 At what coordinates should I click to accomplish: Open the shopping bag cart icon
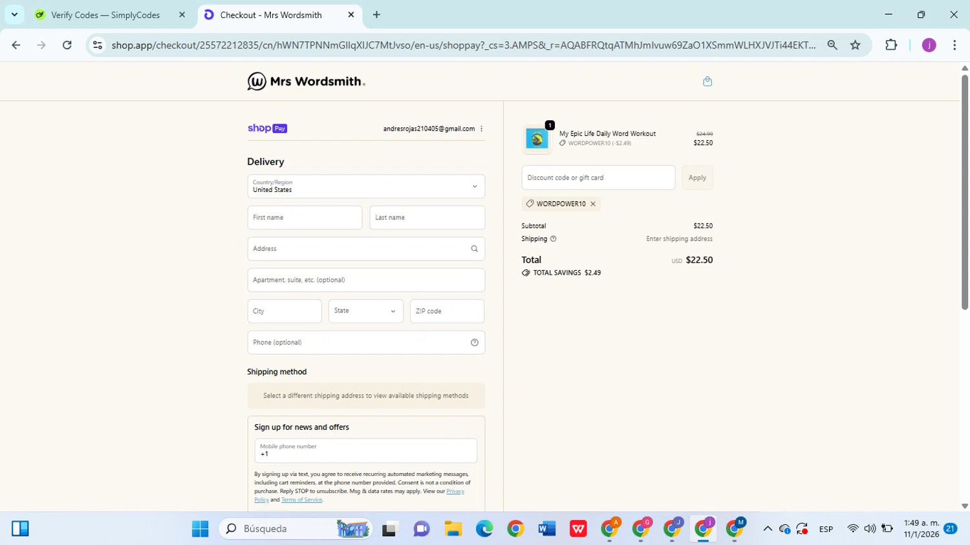coord(707,81)
